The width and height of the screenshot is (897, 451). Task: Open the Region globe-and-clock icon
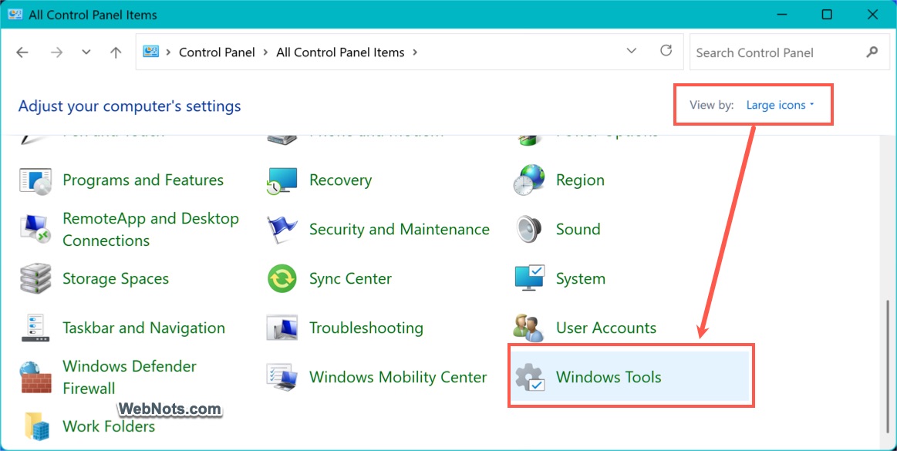tap(528, 180)
